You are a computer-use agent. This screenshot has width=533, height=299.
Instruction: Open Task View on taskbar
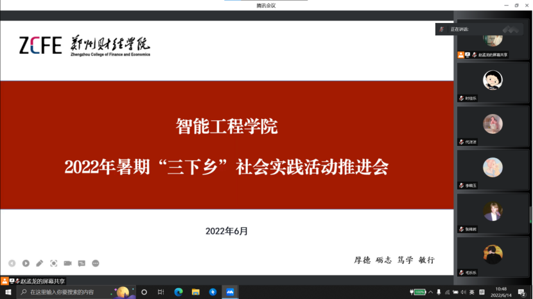(x=161, y=292)
